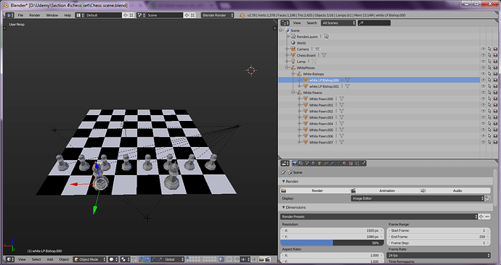This screenshot has width=501, height=265.
Task: Click the outliner search input field
Action: pos(374,23)
